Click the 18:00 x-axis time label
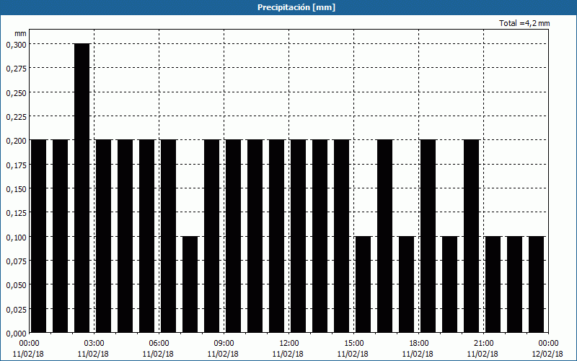Image resolution: width=577 pixels, height=361 pixels. [x=419, y=344]
